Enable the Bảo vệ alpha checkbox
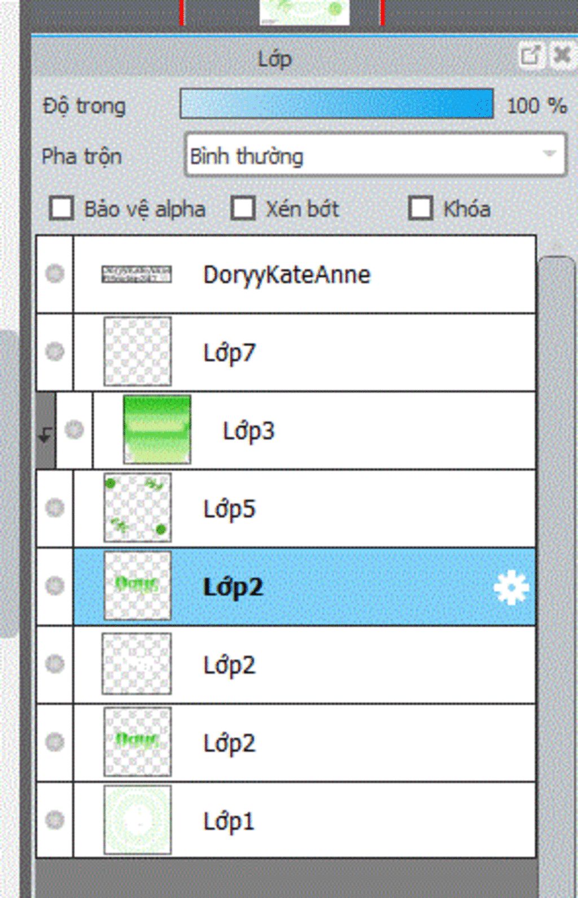 coord(62,208)
